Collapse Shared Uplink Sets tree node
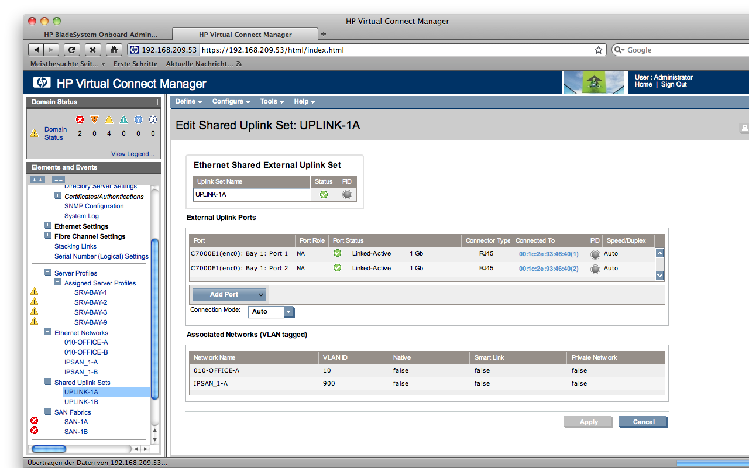The height and width of the screenshot is (468, 749). pos(48,382)
